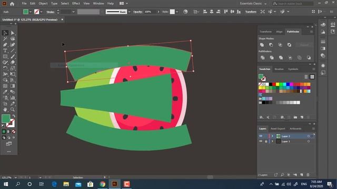Image resolution: width=337 pixels, height=189 pixels.
Task: Select the Paintbrush tool
Action: click(x=13, y=57)
